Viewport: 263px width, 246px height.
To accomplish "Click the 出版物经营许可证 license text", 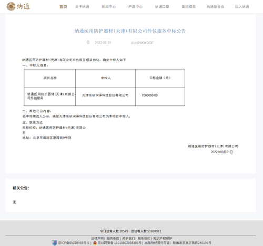I will click(178, 243).
